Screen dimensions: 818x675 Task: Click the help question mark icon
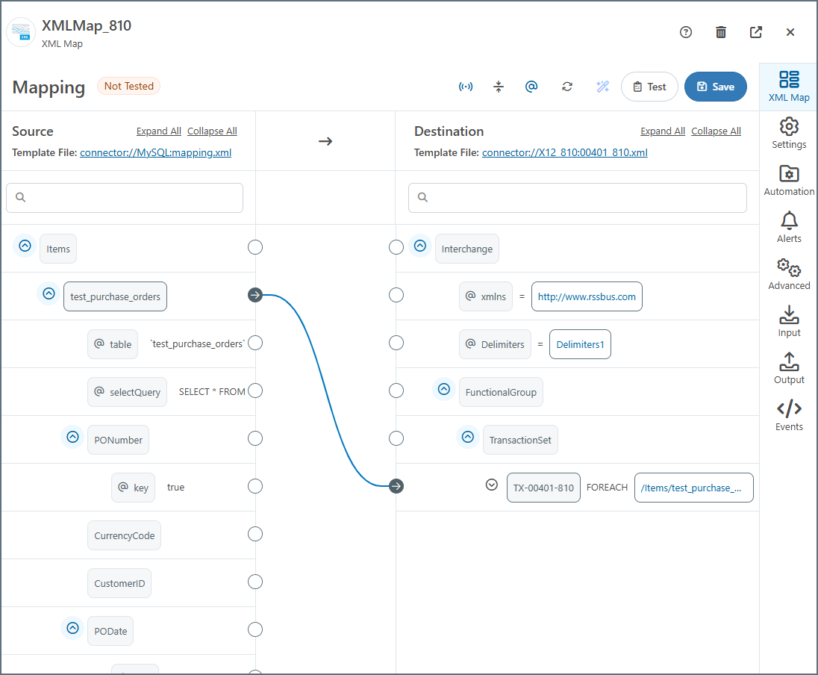point(686,32)
